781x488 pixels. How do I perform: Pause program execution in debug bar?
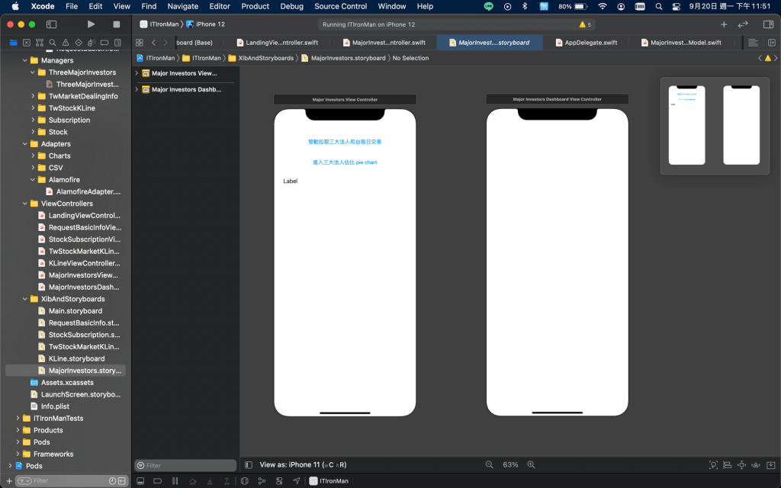(175, 481)
